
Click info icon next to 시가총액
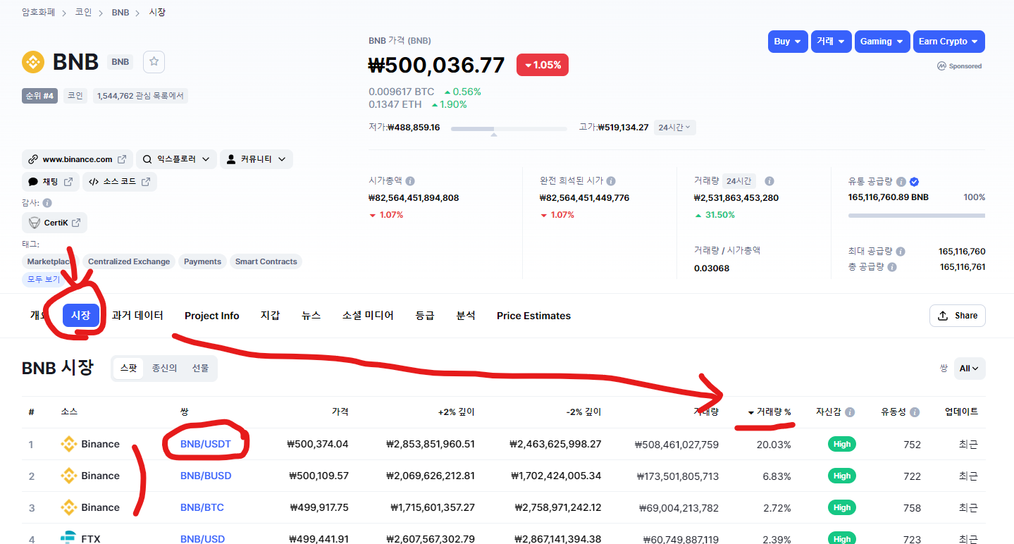tap(410, 181)
